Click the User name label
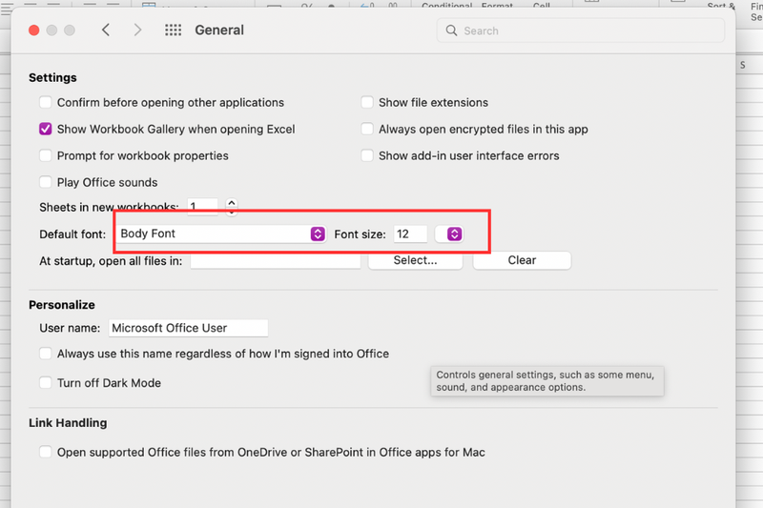 point(70,328)
